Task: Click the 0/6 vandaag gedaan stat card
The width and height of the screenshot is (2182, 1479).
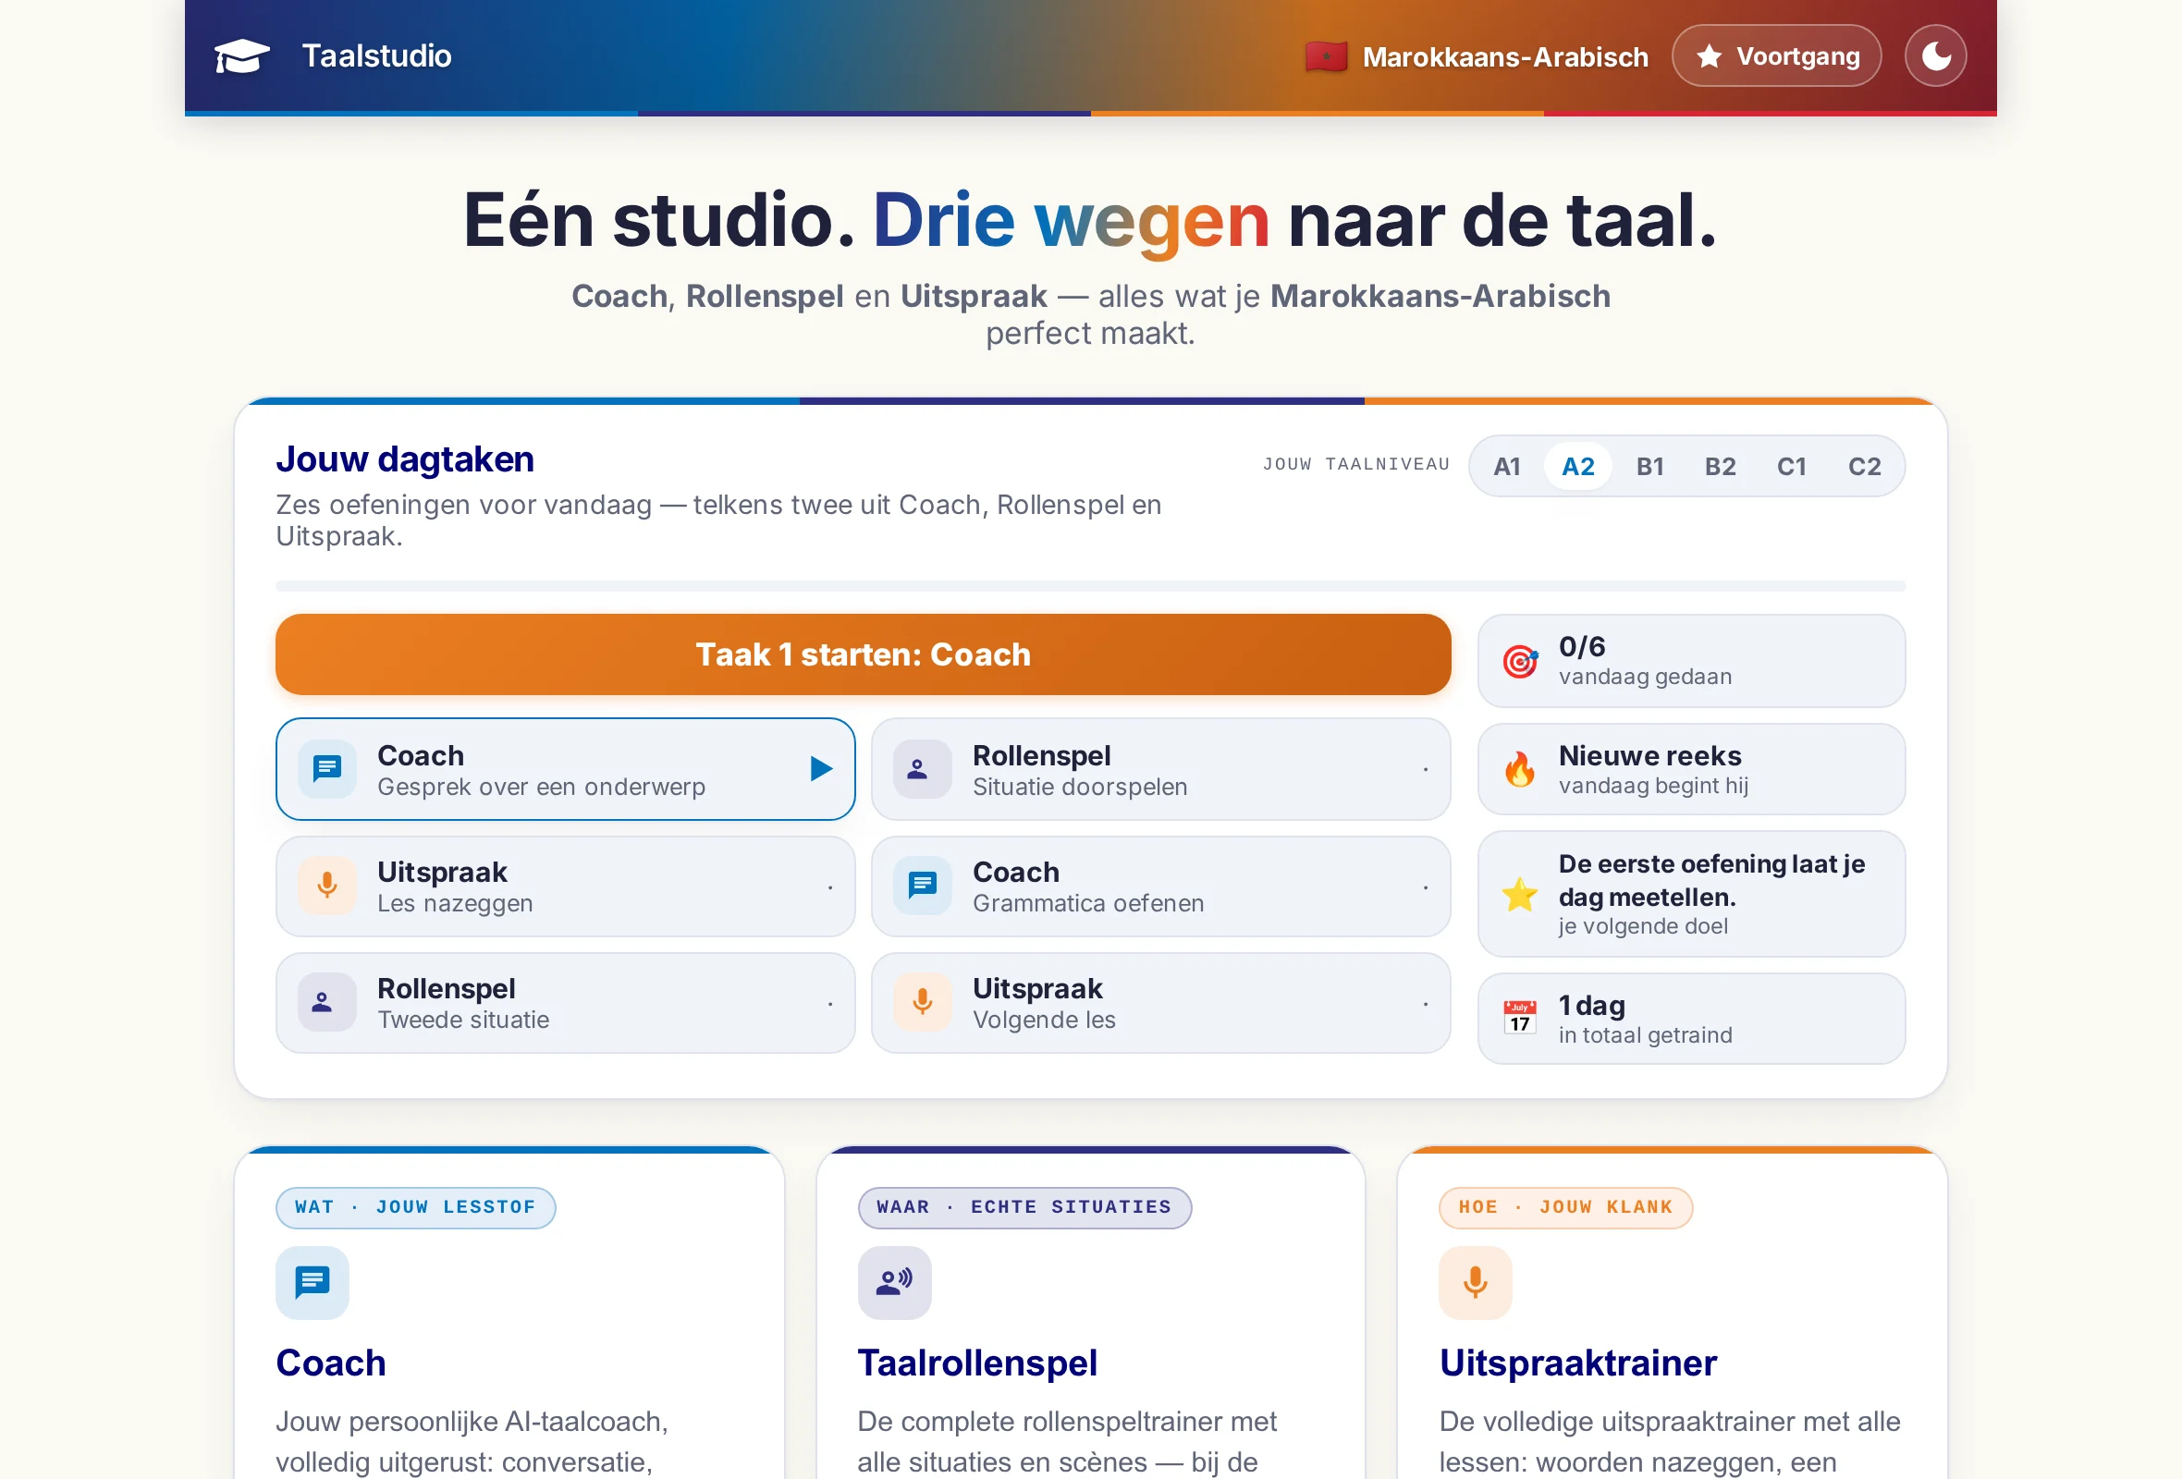Action: 1691,661
